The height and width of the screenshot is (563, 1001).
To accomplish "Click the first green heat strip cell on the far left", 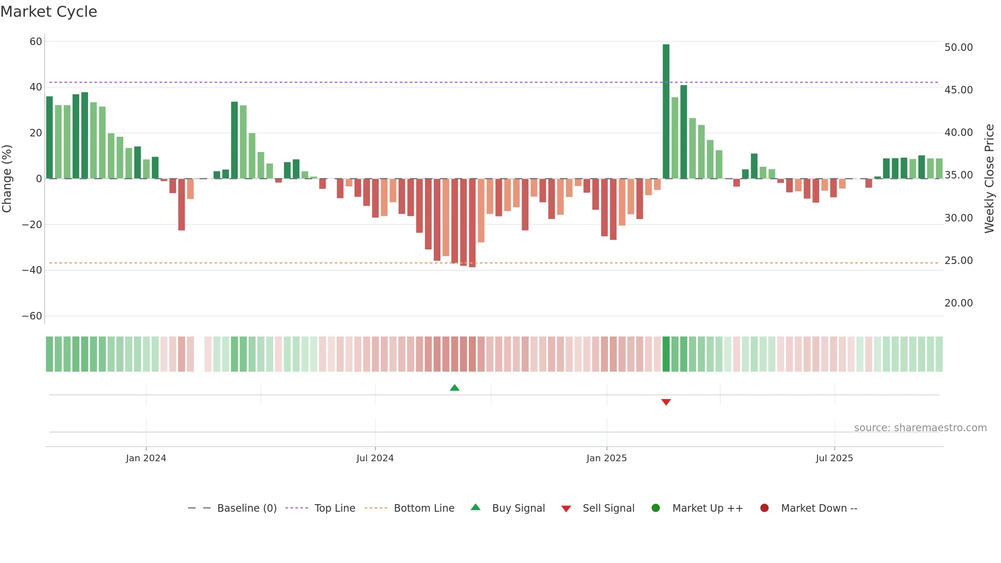I will 49,354.
